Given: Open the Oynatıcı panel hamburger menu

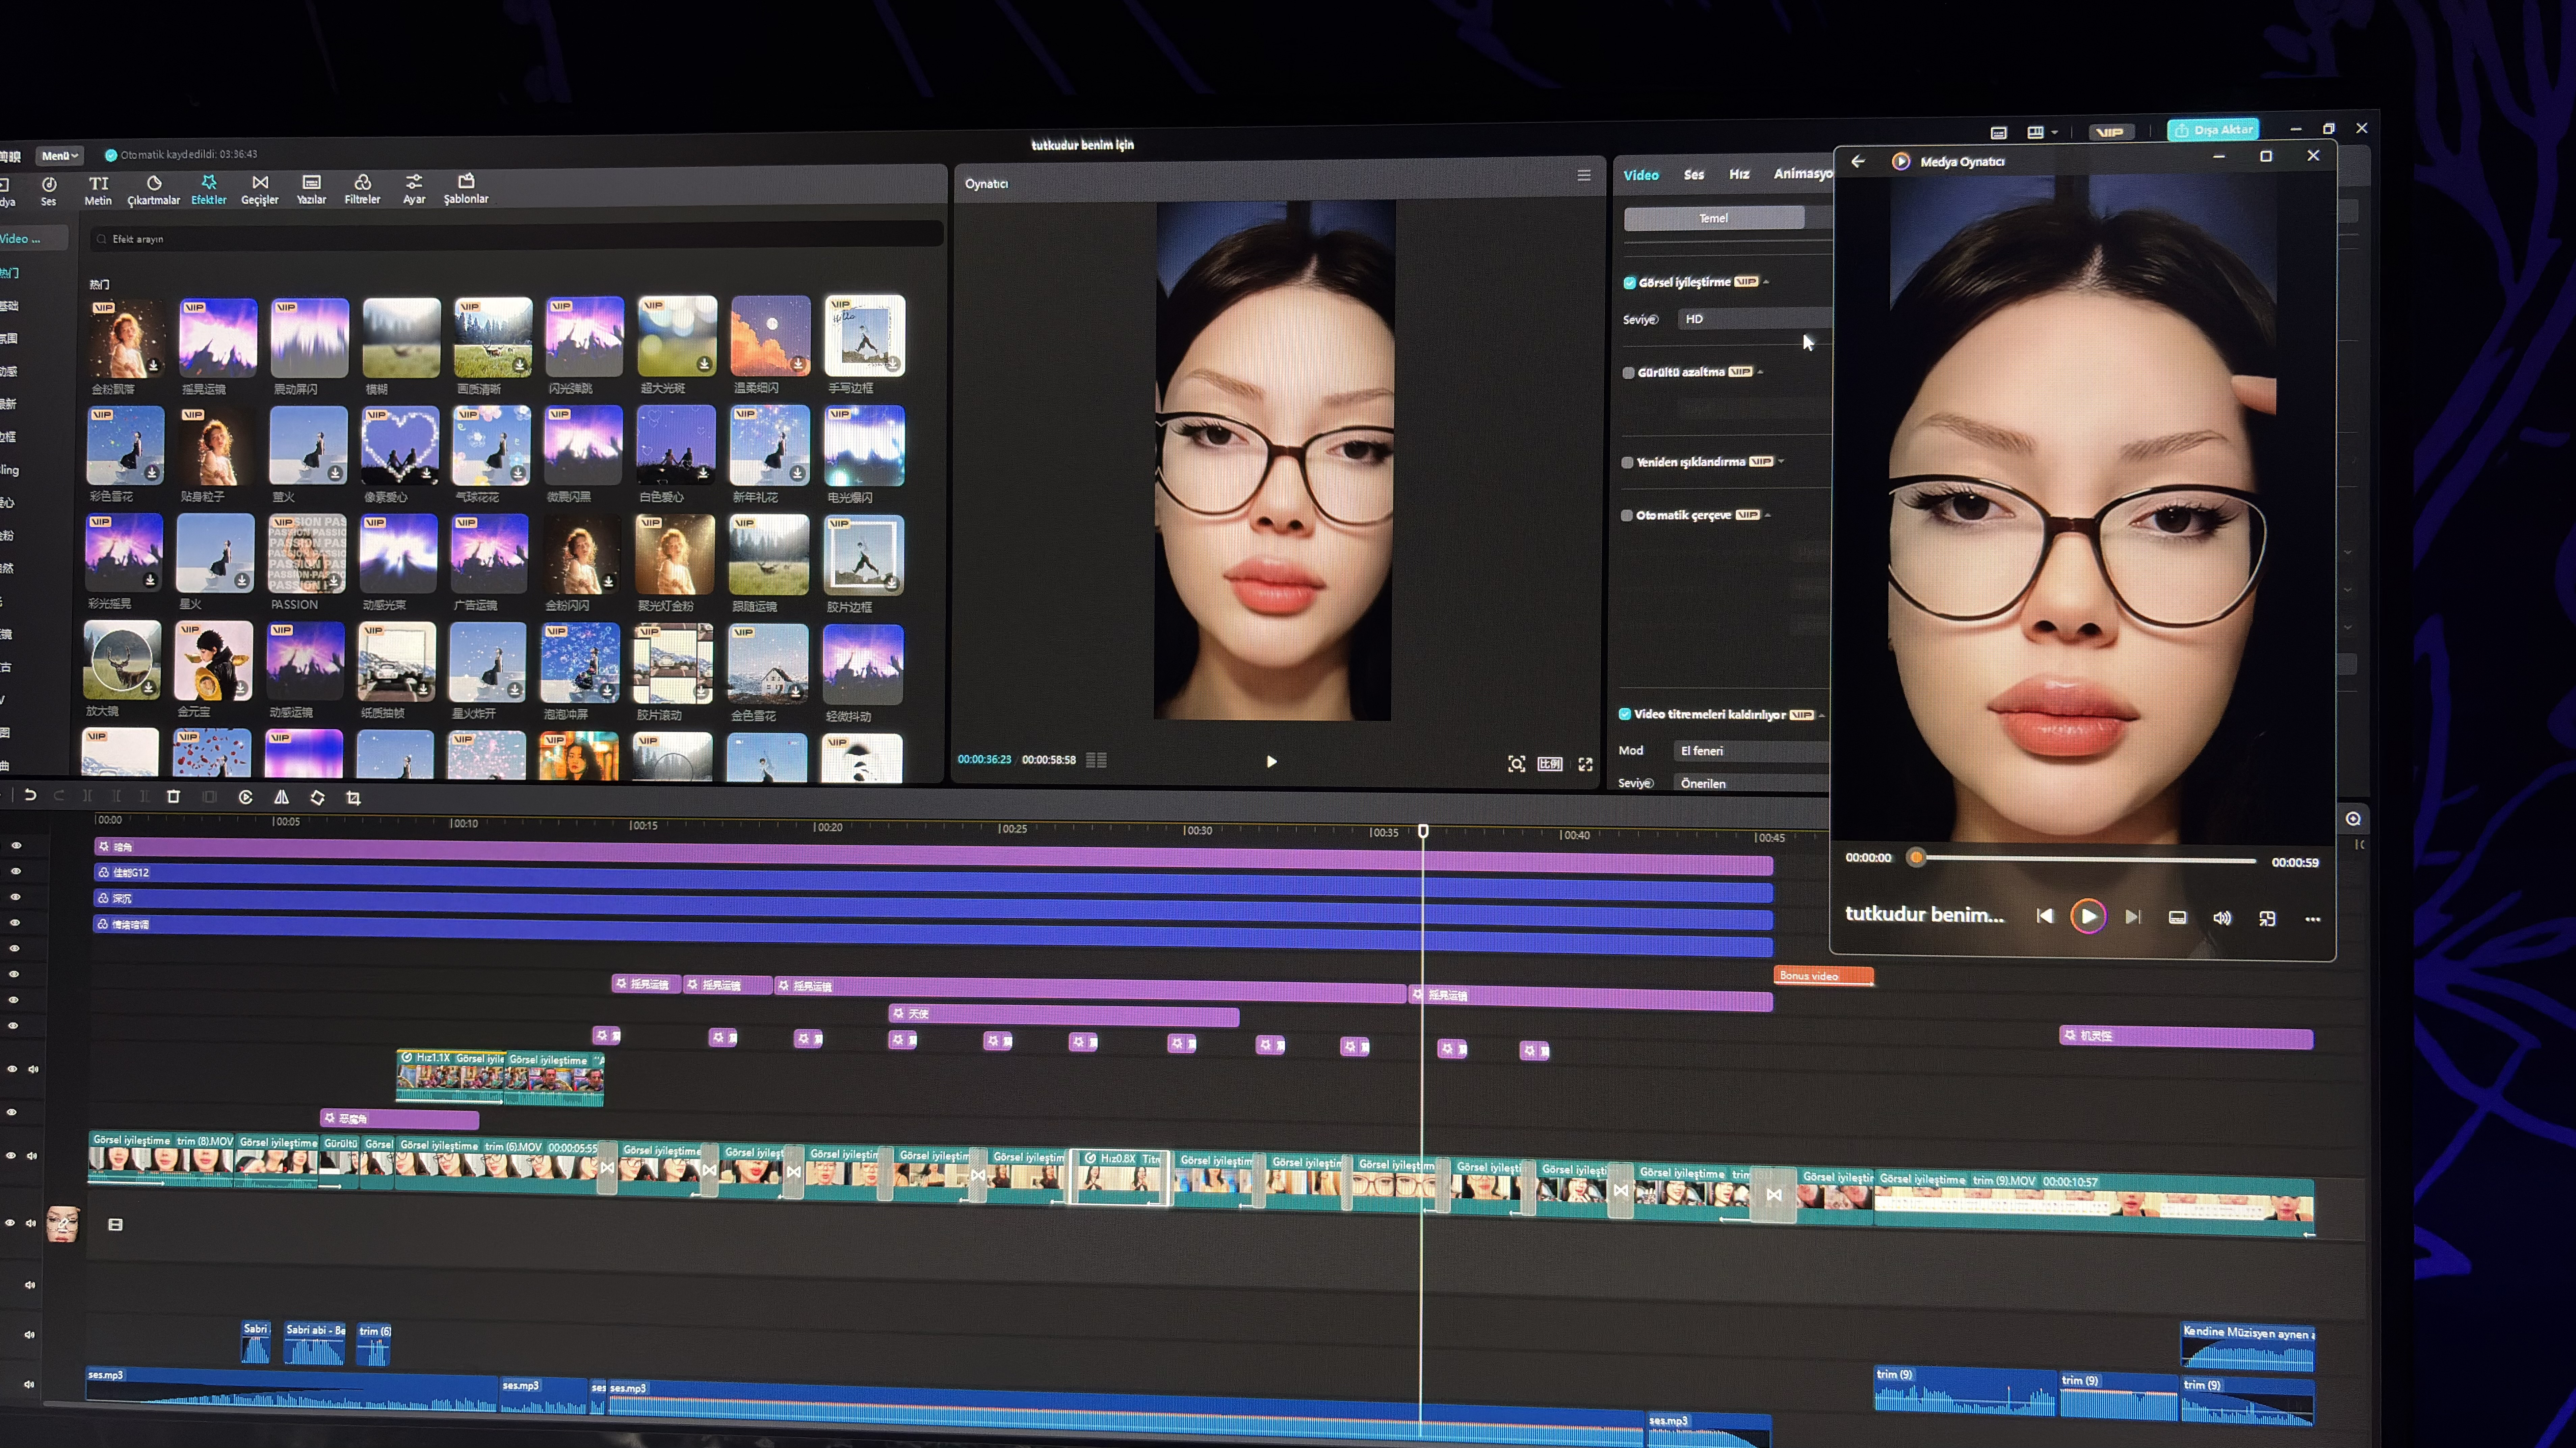Looking at the screenshot, I should [1584, 176].
